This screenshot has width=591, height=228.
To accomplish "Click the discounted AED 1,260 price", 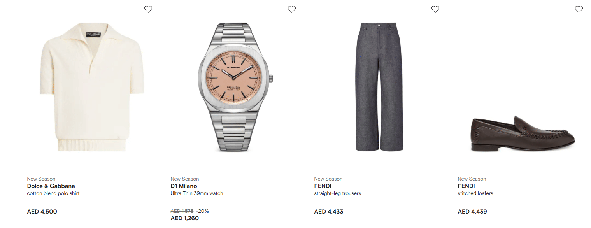I will click(185, 218).
